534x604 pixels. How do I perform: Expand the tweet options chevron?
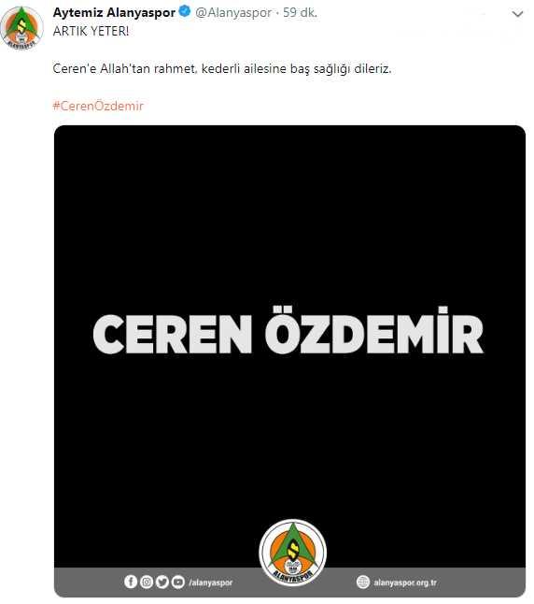coord(517,14)
